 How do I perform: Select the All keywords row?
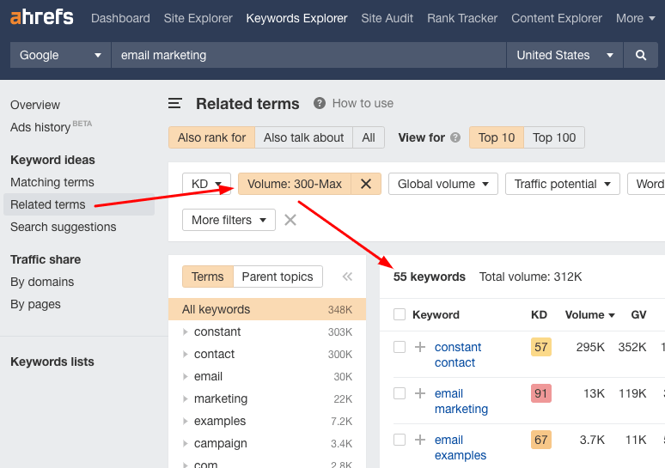click(267, 309)
